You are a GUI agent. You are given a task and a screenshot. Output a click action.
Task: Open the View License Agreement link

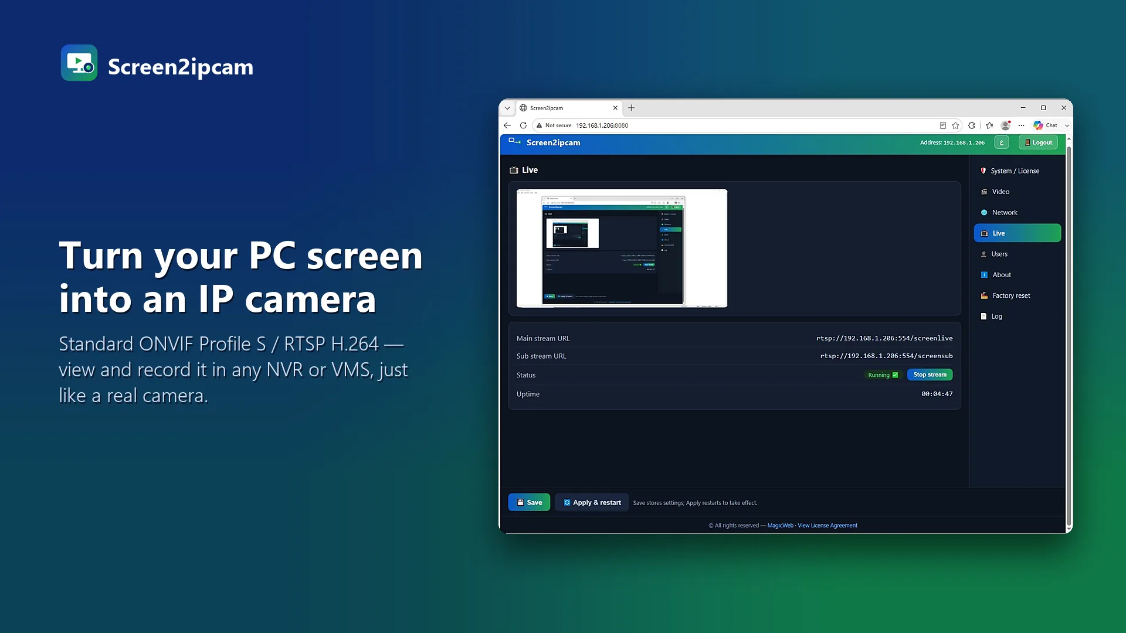[x=827, y=526]
